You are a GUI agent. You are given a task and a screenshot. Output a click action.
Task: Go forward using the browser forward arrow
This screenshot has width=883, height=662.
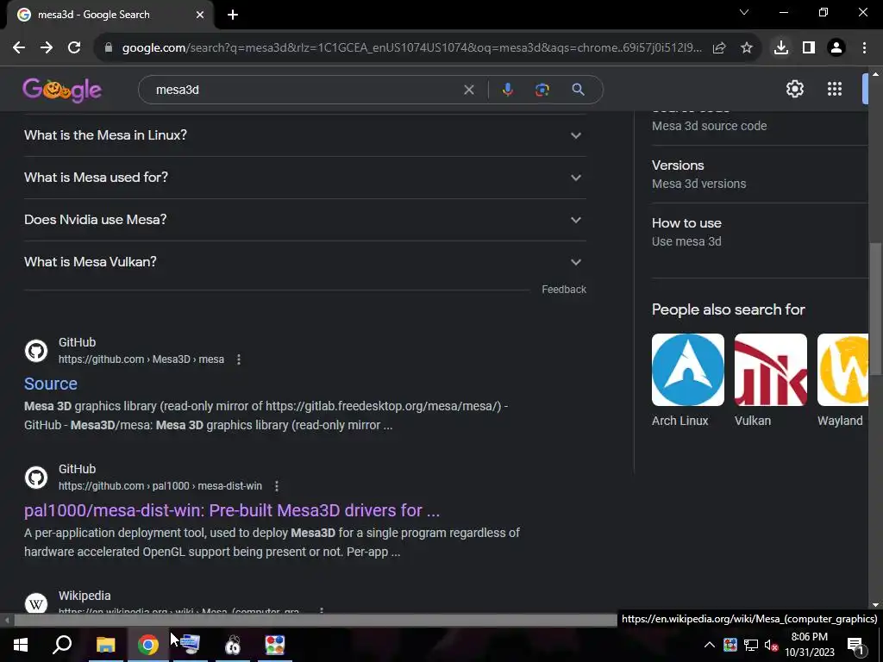[47, 48]
